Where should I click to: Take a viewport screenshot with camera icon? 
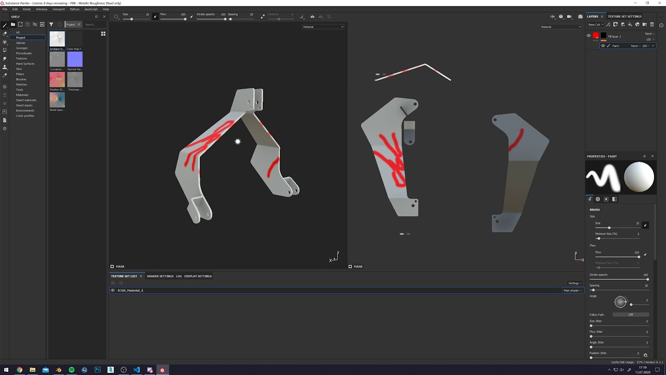(580, 17)
